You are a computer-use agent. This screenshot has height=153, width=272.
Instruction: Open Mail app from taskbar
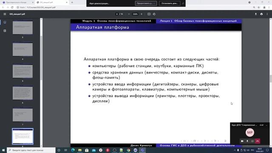click(93, 150)
